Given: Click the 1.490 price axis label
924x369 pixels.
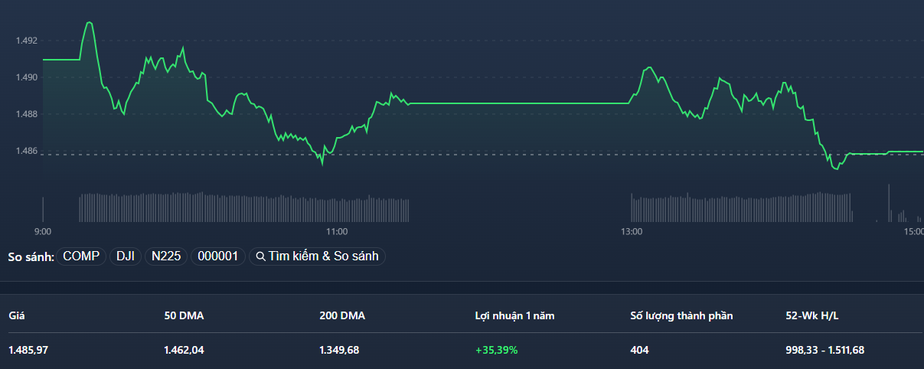Looking at the screenshot, I should (27, 77).
